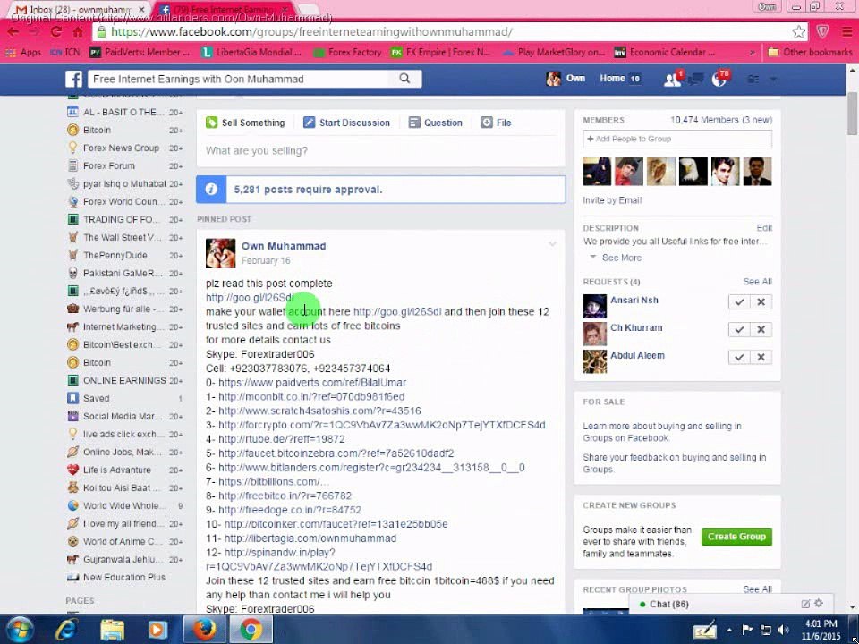Click taskbar volume speaker icon
Image resolution: width=859 pixels, height=644 pixels.
click(784, 630)
